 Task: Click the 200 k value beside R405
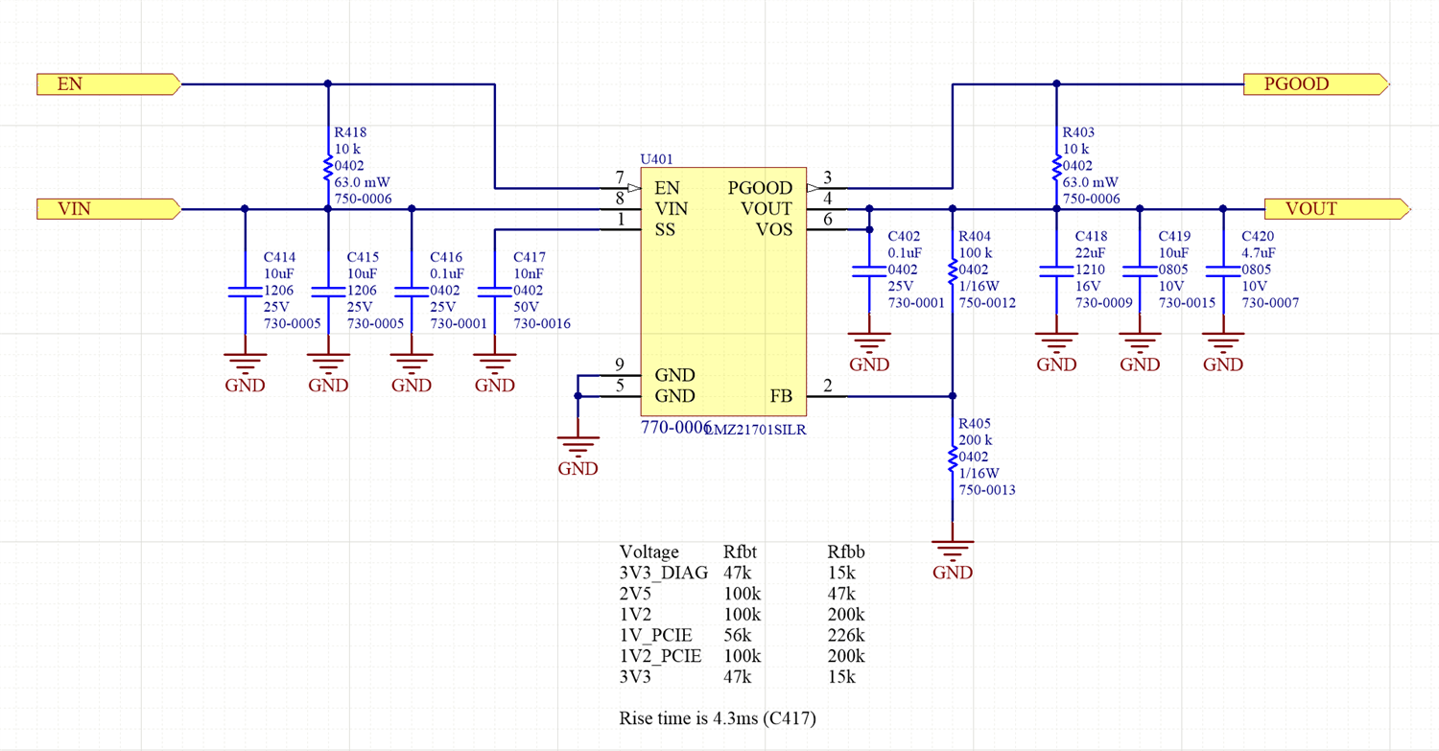pyautogui.click(x=975, y=440)
